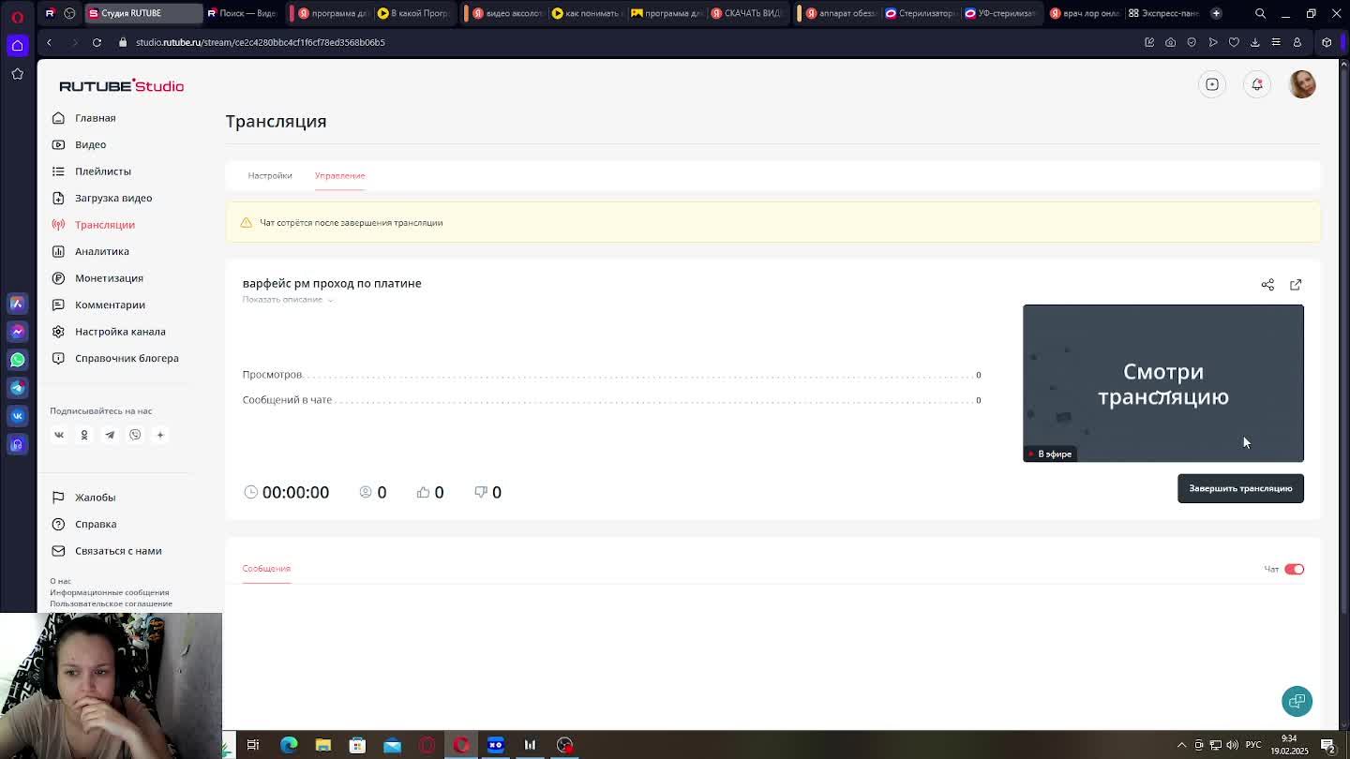
Task: Open Справочник блогера
Action: point(127,358)
